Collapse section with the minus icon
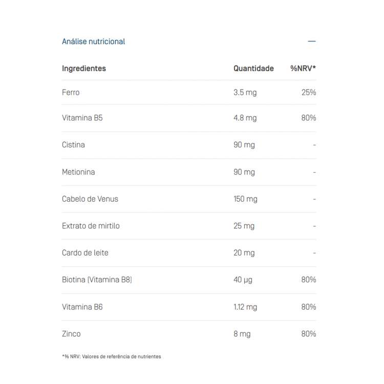Image resolution: width=384 pixels, height=384 pixels. (312, 41)
